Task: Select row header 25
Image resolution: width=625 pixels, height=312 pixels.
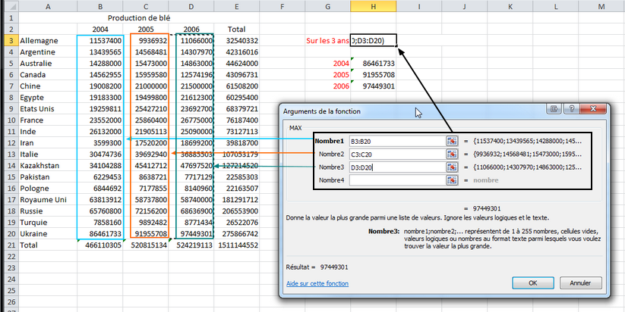Action: (11, 290)
